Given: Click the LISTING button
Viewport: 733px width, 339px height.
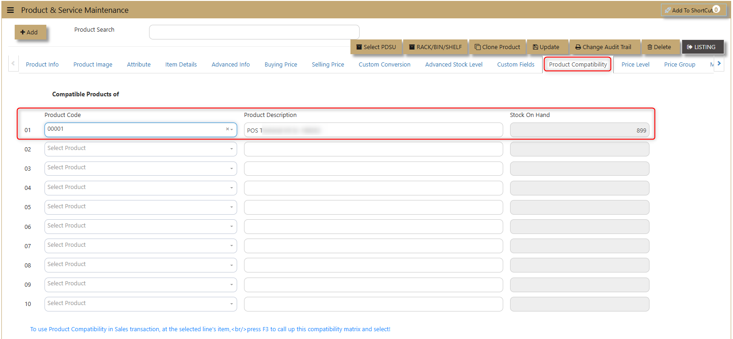Looking at the screenshot, I should coord(702,47).
